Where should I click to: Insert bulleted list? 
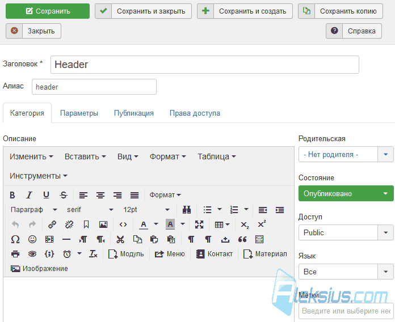tap(208, 210)
